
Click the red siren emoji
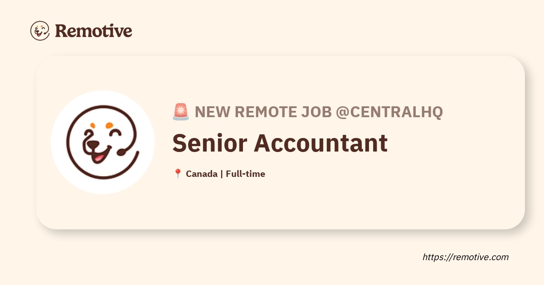tap(181, 112)
